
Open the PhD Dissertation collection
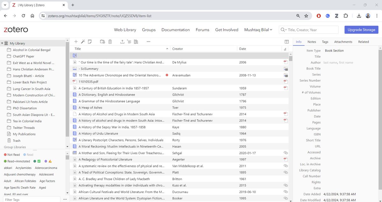(x=25, y=108)
